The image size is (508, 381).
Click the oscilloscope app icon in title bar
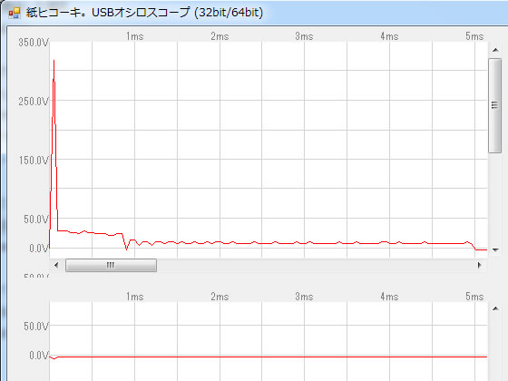15,13
